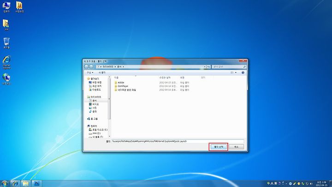Click the IME help question mark tray icon

(x=279, y=183)
